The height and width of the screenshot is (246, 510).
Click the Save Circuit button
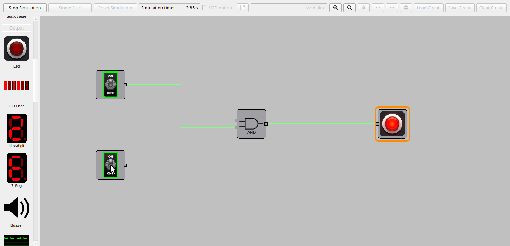460,8
